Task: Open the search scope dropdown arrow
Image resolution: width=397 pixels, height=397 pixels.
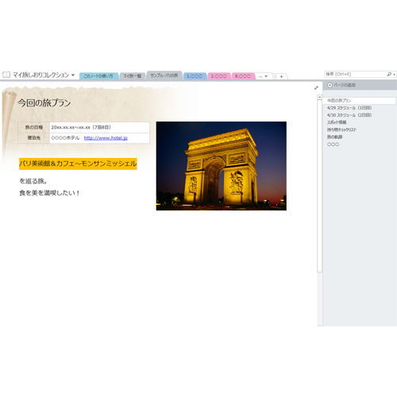Action: pos(394,75)
